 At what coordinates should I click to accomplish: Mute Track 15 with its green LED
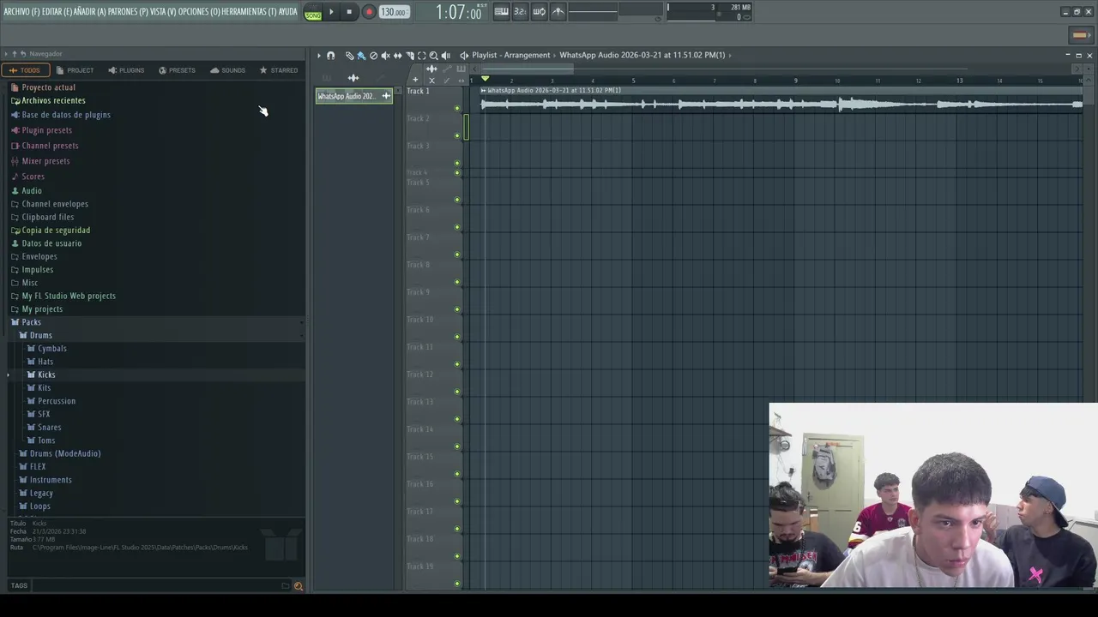click(457, 474)
